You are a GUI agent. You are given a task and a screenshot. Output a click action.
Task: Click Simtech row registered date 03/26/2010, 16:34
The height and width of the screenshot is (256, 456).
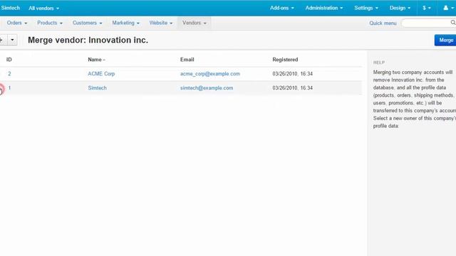click(x=292, y=87)
